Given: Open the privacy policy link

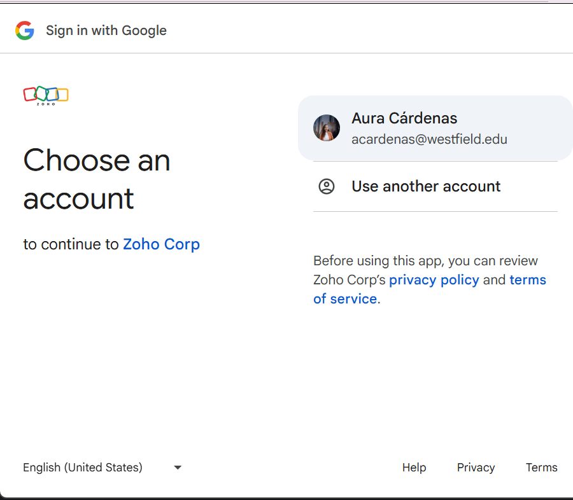Looking at the screenshot, I should (x=434, y=280).
